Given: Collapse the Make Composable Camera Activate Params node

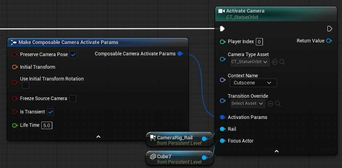Looking at the screenshot, I should point(98,137).
